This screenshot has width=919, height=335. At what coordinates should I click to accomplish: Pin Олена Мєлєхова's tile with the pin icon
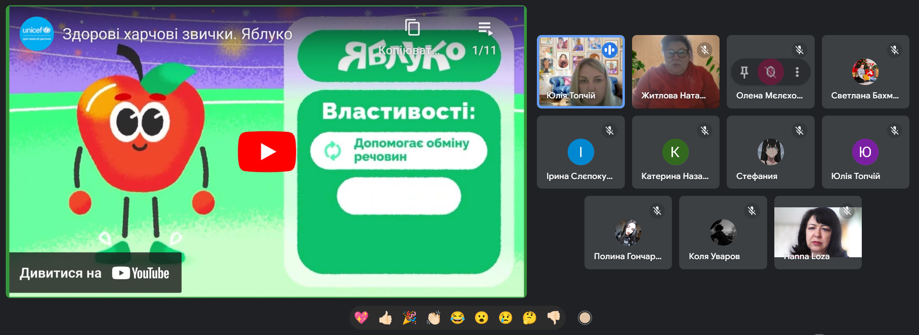click(744, 72)
